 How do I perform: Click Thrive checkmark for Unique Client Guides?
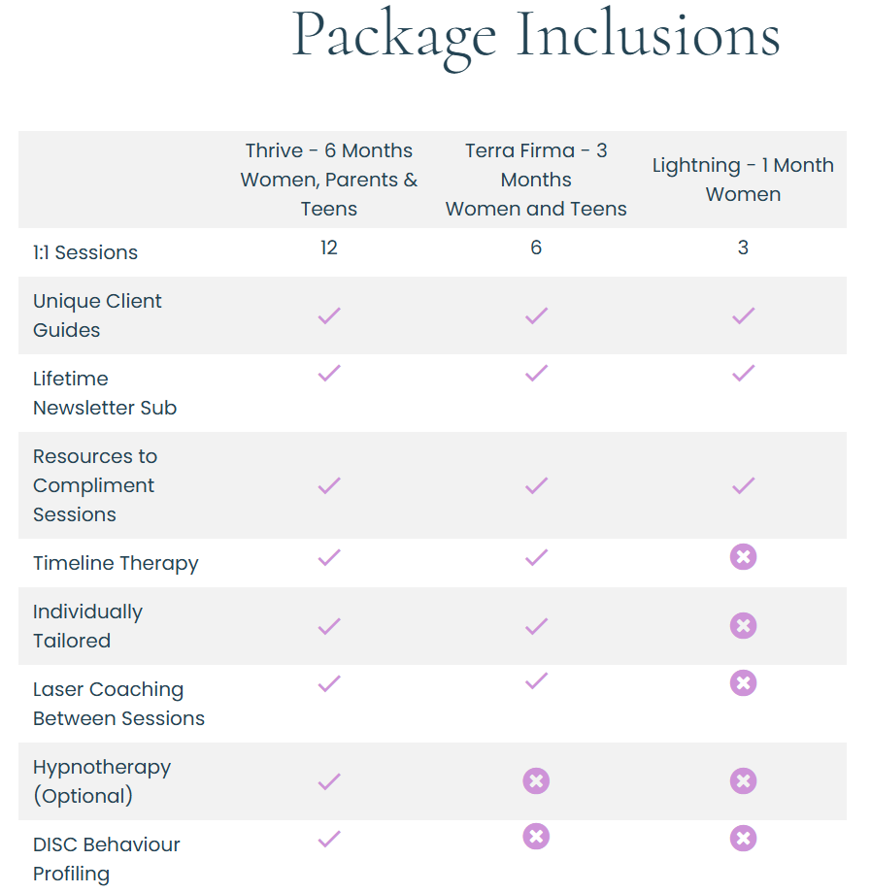pyautogui.click(x=329, y=315)
